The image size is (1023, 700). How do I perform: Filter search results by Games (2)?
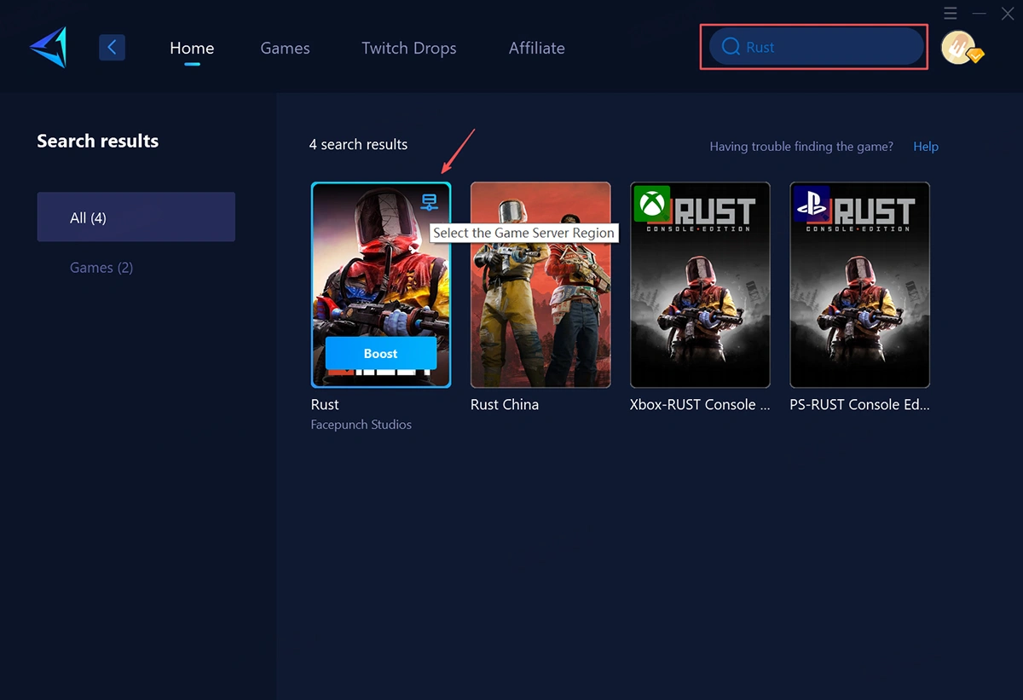tap(101, 267)
